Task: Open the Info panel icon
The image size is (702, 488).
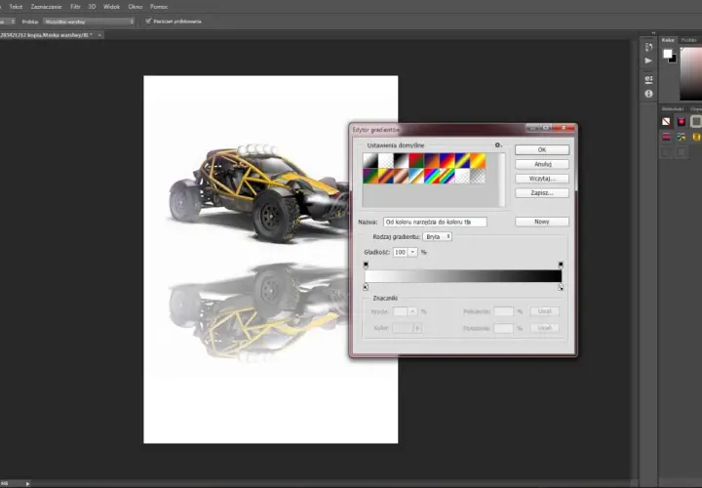Action: (648, 94)
